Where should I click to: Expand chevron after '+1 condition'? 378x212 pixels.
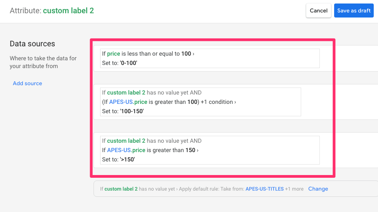click(235, 102)
